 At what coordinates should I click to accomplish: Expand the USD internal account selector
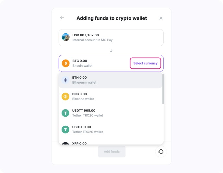pos(111,38)
